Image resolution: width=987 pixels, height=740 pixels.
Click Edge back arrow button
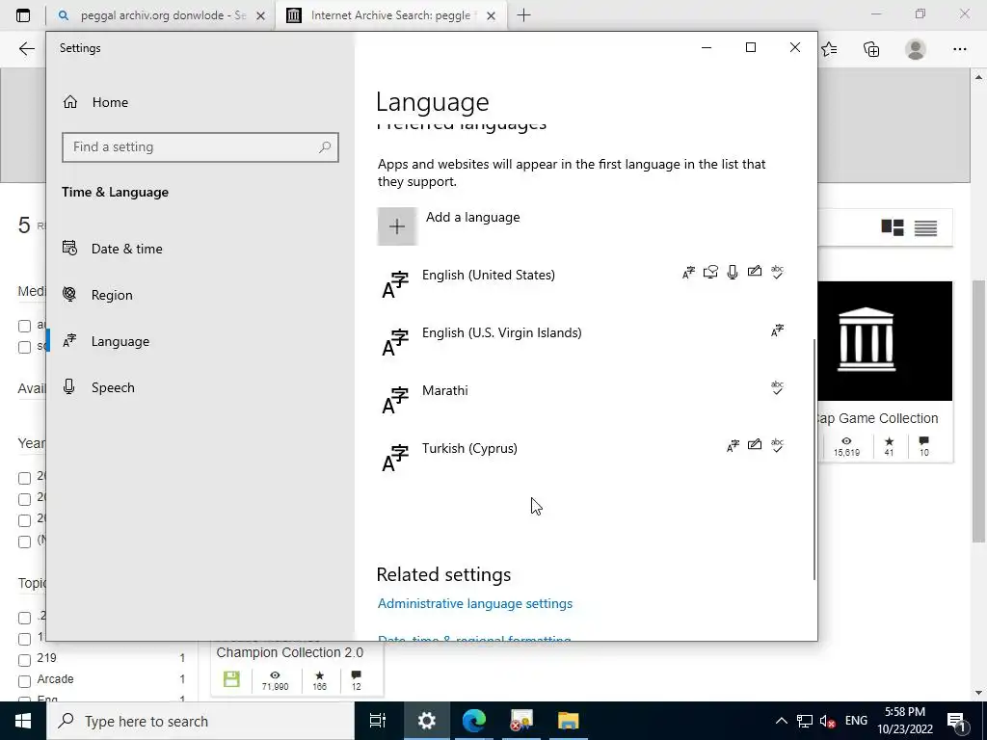(x=26, y=49)
